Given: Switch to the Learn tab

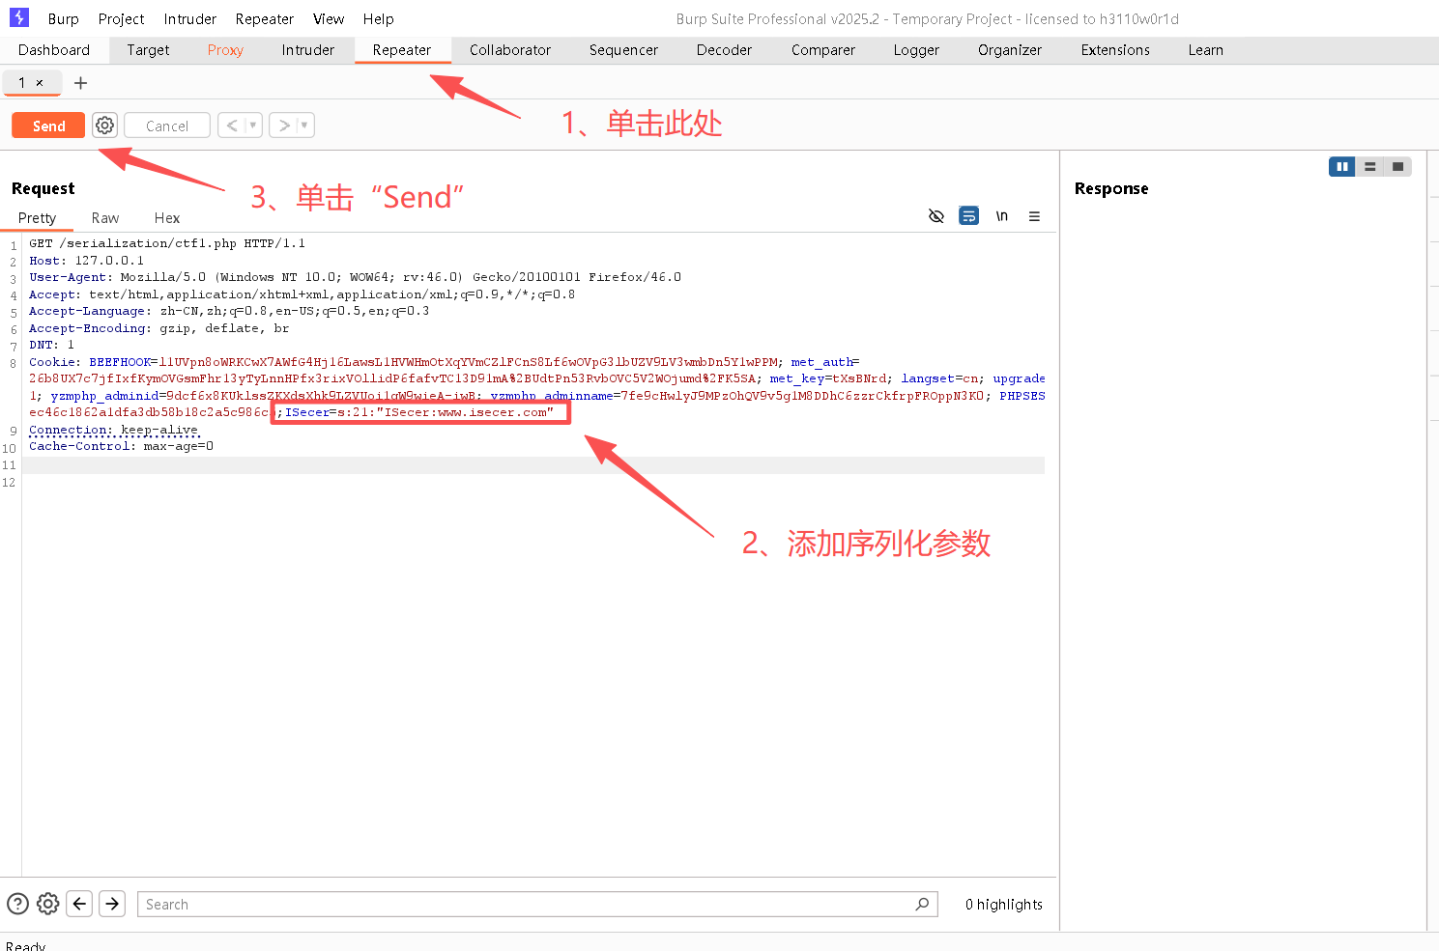Looking at the screenshot, I should 1205,50.
